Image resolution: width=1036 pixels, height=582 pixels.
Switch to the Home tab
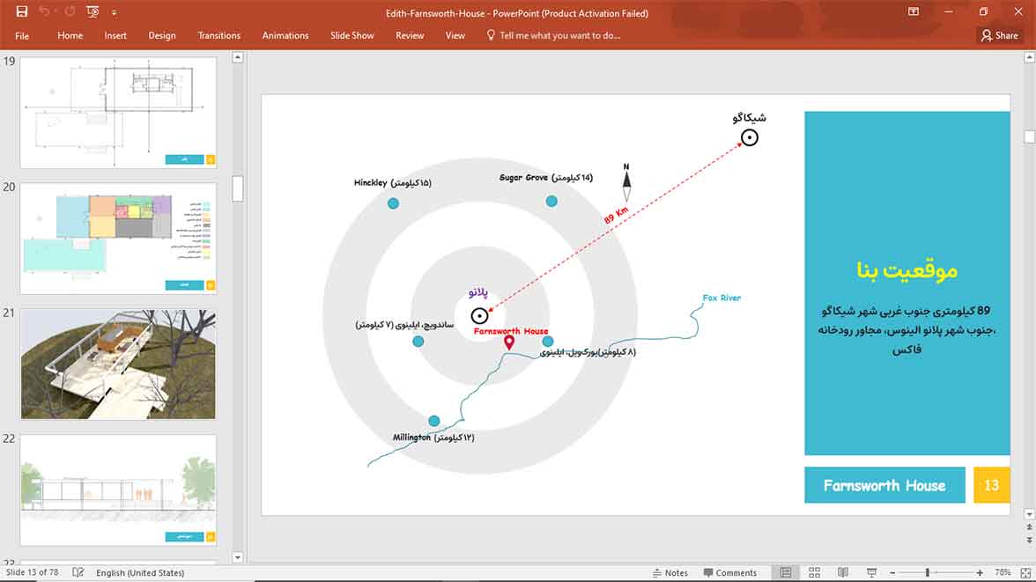pyautogui.click(x=70, y=36)
